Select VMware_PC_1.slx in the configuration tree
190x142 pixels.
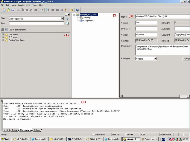pos(89,15)
